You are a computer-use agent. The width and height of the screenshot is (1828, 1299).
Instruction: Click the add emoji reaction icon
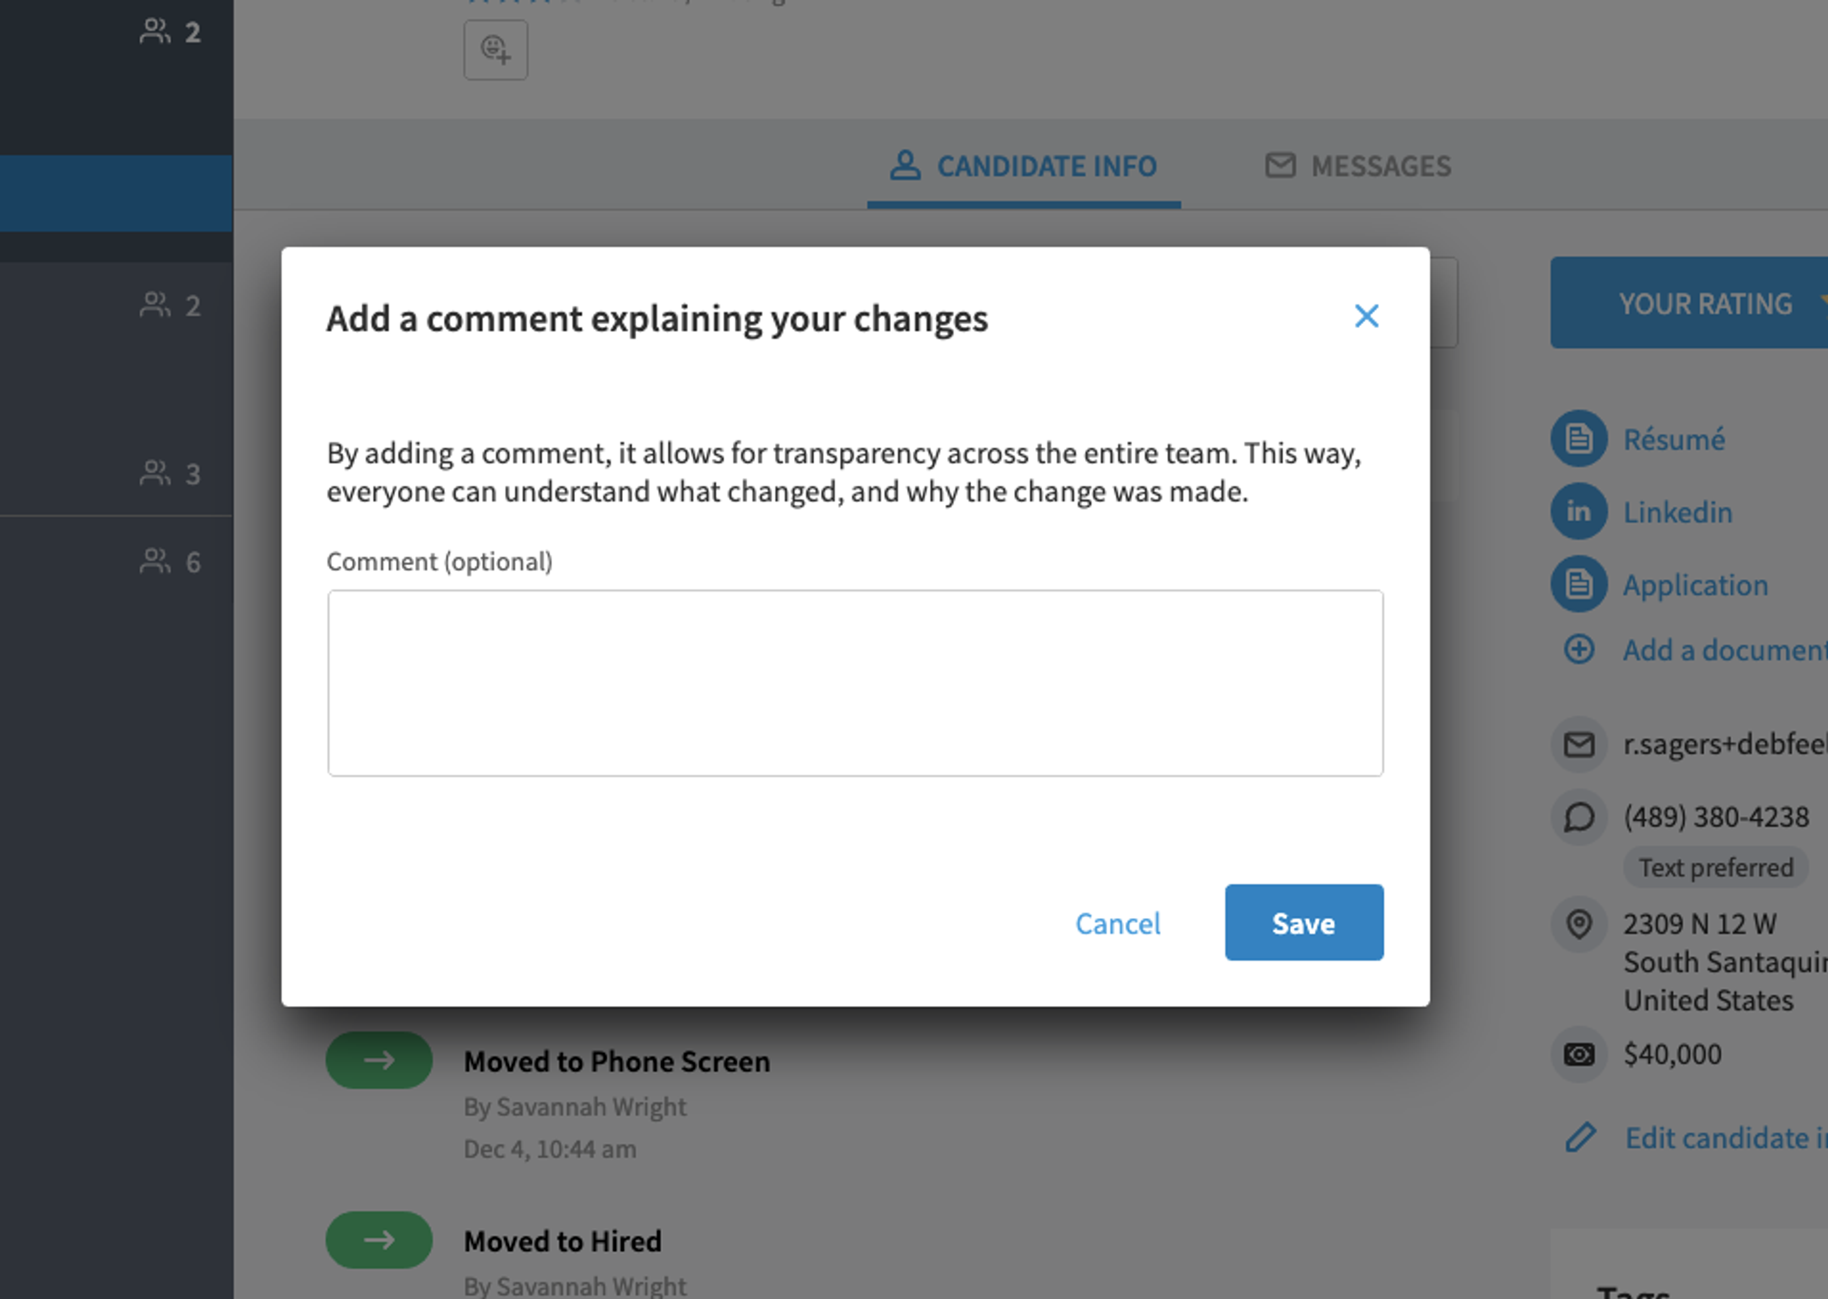[x=495, y=50]
